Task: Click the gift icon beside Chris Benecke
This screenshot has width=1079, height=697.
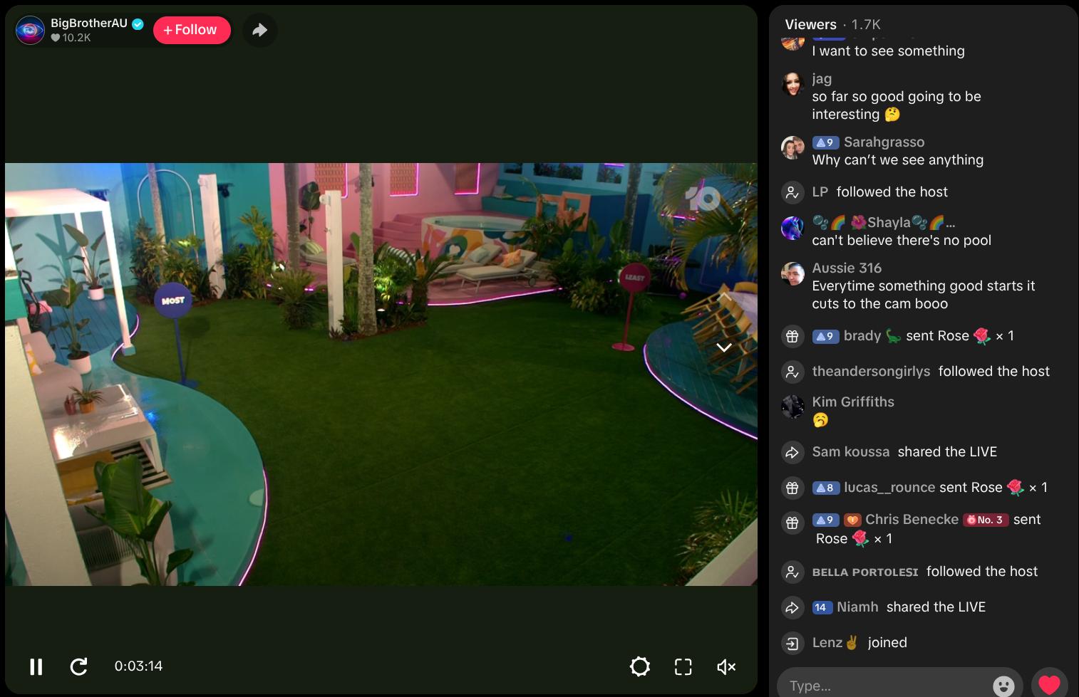Action: tap(792, 523)
